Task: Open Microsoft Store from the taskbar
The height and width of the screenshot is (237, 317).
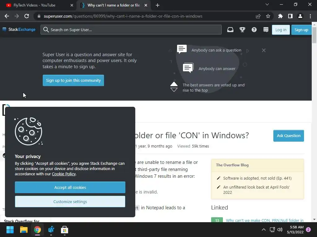Action: click(x=64, y=230)
